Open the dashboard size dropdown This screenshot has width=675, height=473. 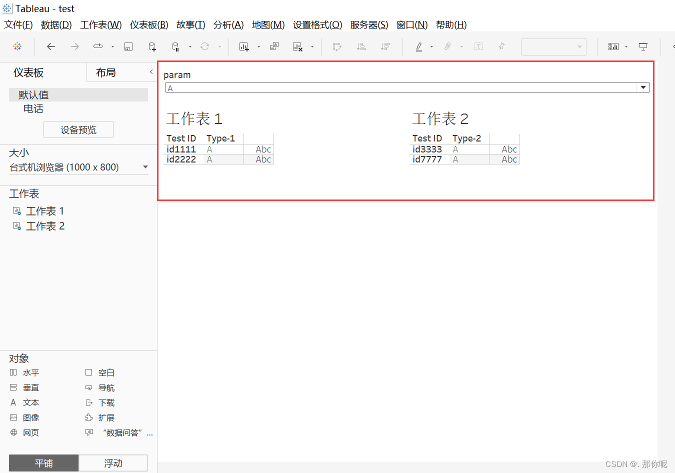point(78,167)
